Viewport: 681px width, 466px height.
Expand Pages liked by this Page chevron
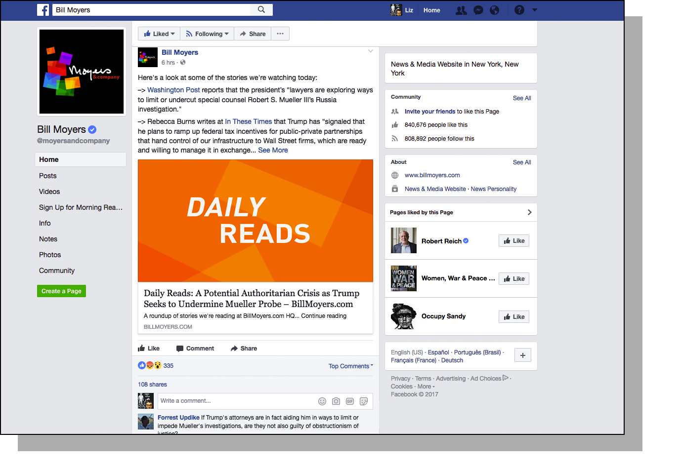click(529, 212)
